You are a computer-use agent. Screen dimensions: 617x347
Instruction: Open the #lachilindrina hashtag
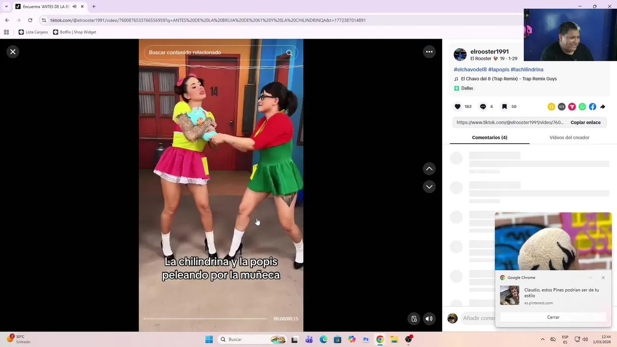point(527,69)
